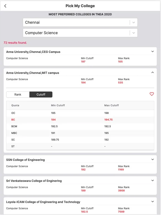
Task: Collapse Anna University MIT campus card
Action: pyautogui.click(x=152, y=72)
